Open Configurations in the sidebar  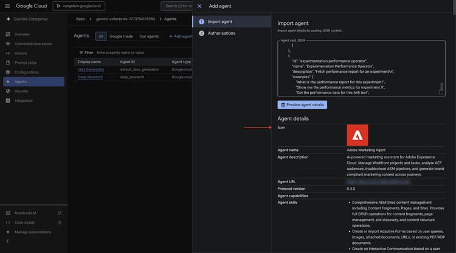(27, 72)
